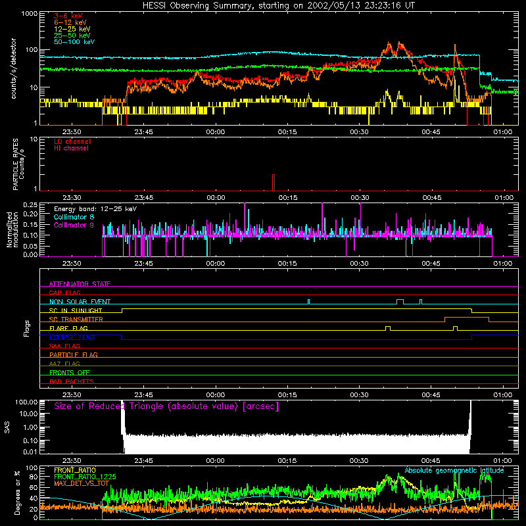Click the 0.25 modulation axis tick value
This screenshot has height=526, width=526.
[30, 205]
